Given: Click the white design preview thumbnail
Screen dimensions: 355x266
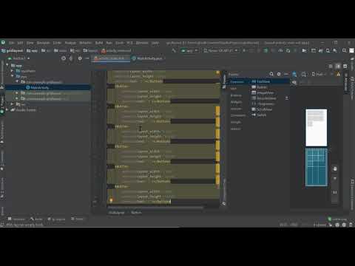Looking at the screenshot, I should click(317, 128).
